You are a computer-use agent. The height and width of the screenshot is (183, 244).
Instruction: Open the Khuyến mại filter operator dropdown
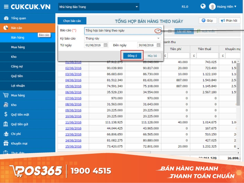(223, 56)
